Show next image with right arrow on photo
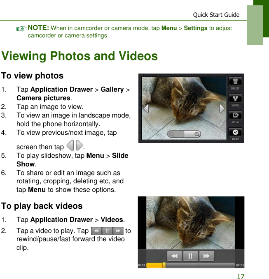Viewport: 269px width, 279px height. pos(222,108)
